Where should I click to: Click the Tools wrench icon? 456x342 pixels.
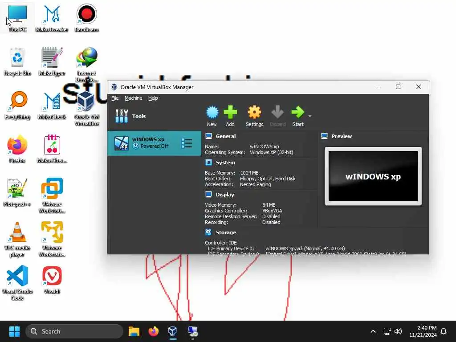point(122,116)
